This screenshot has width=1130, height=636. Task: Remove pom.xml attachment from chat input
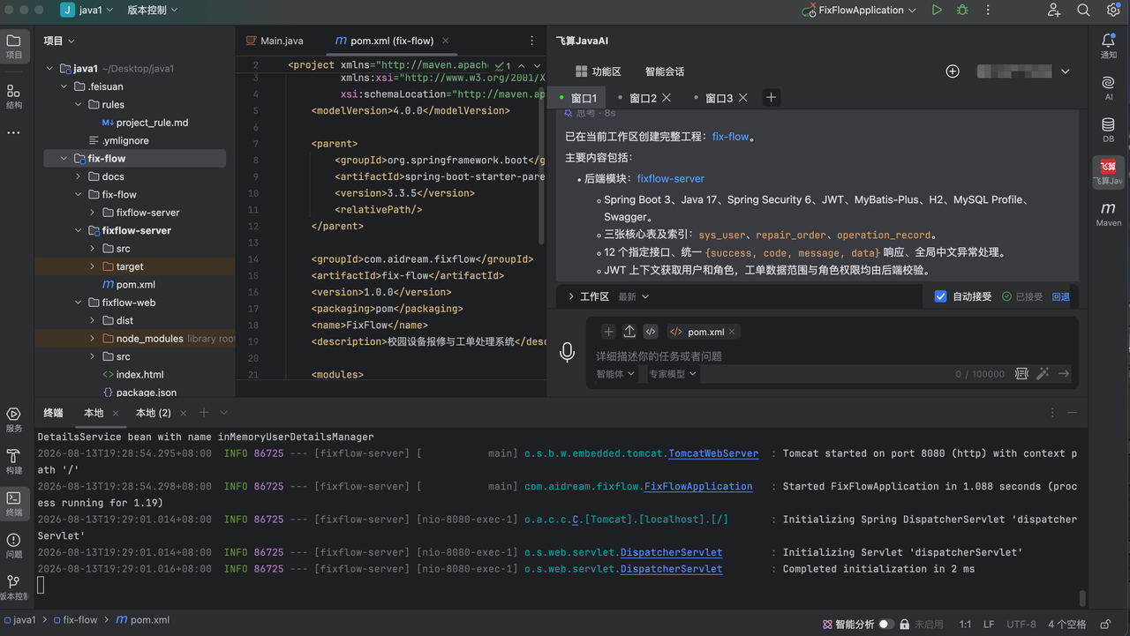pos(732,332)
